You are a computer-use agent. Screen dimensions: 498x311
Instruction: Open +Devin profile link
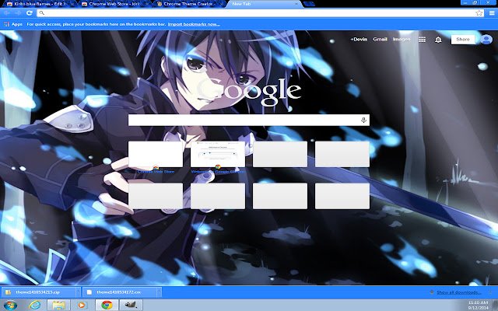tap(359, 40)
